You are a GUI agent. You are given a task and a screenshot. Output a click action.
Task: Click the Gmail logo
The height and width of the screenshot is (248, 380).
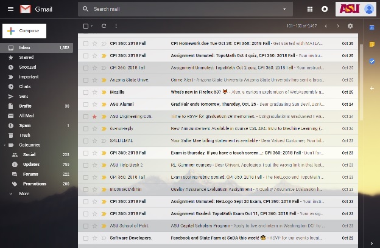coord(36,9)
